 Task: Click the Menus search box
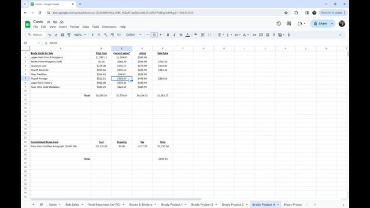36,35
